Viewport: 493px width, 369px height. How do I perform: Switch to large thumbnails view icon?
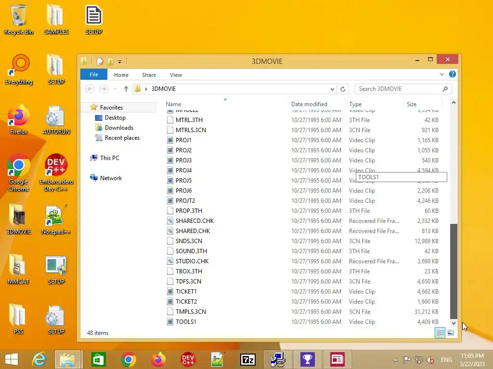click(451, 332)
